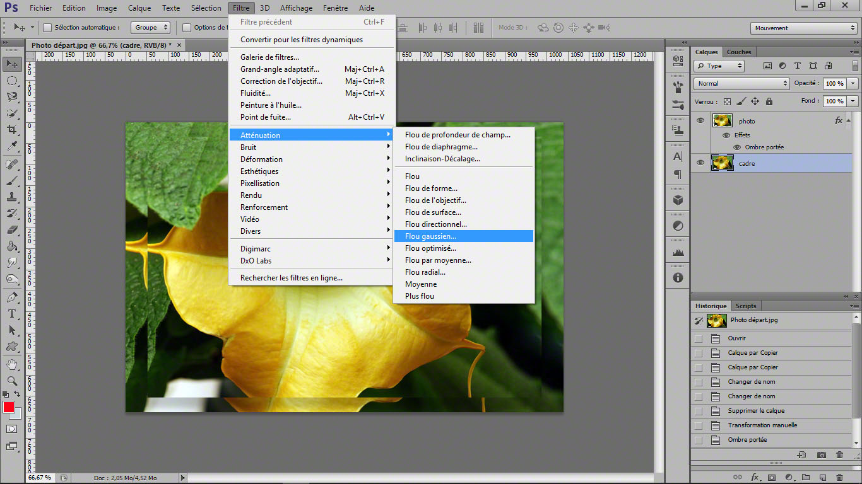The height and width of the screenshot is (484, 862).
Task: Click the delete layer trash icon
Action: point(839,477)
